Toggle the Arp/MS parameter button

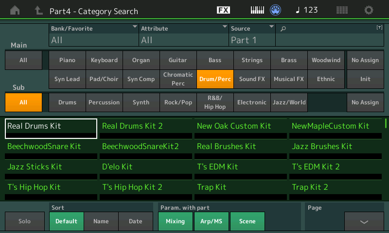[x=211, y=221]
